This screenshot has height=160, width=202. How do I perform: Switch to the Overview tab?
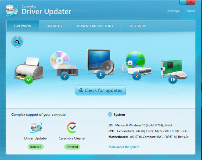[22, 26]
